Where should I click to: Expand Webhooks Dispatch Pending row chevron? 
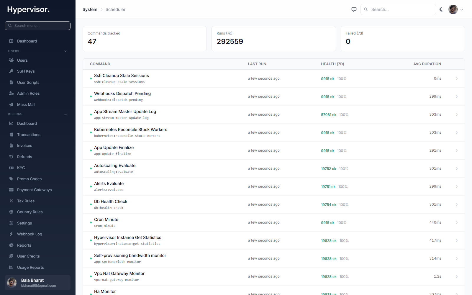pyautogui.click(x=457, y=96)
